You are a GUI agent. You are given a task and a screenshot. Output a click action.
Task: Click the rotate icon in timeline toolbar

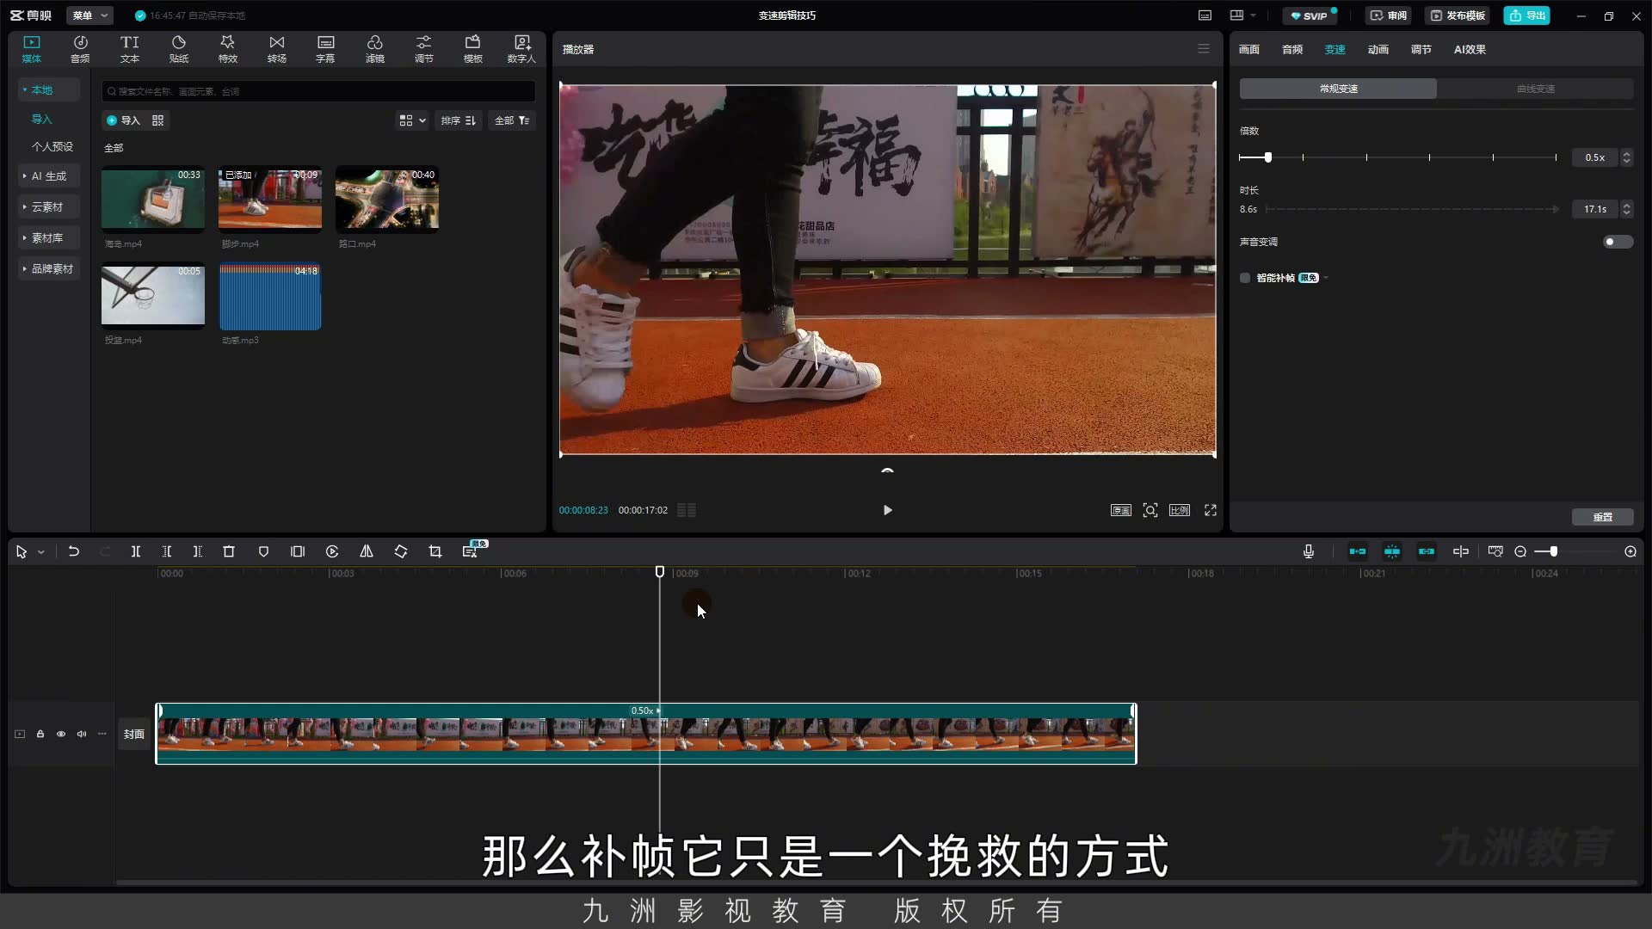tap(401, 551)
